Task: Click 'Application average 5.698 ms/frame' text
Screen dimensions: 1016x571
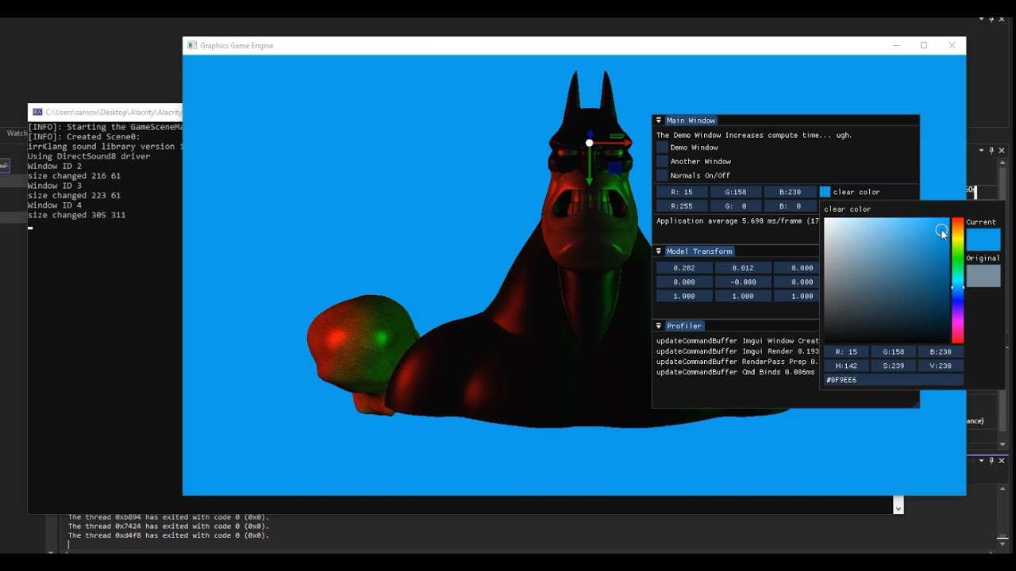Action: (x=737, y=221)
